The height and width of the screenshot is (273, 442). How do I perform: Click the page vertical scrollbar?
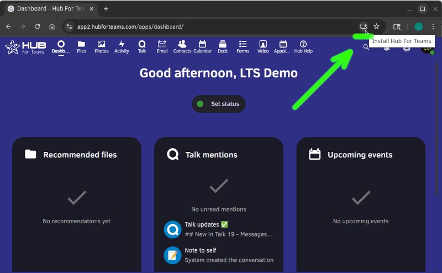(437, 127)
